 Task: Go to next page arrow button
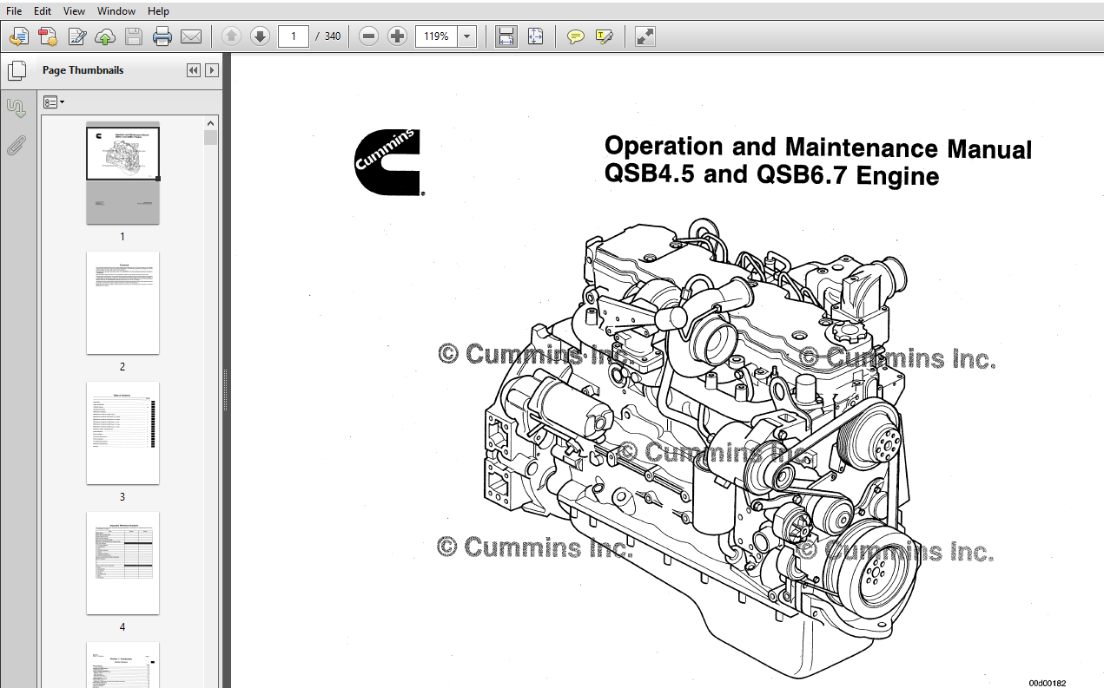pyautogui.click(x=260, y=36)
